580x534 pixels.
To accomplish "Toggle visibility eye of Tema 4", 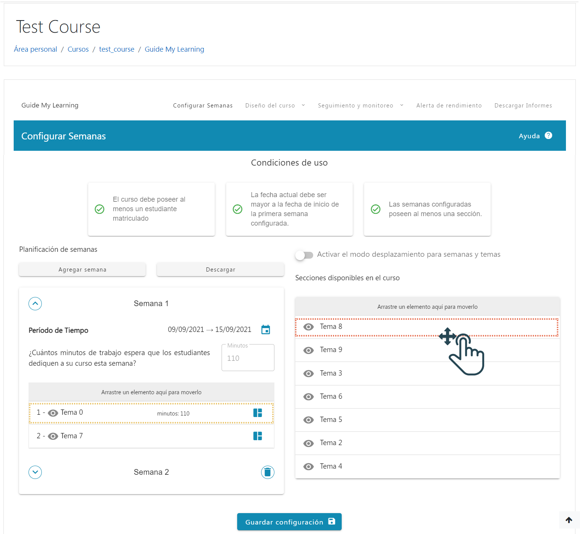I will tap(309, 467).
